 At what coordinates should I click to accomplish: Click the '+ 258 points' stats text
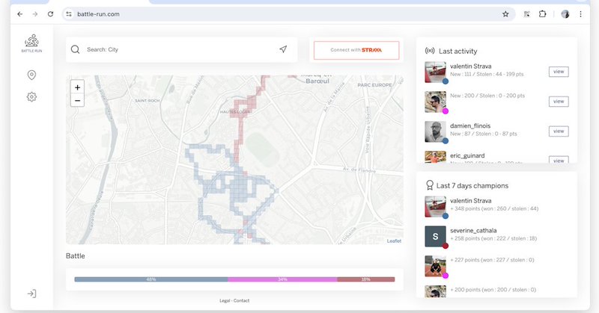pyautogui.click(x=493, y=238)
